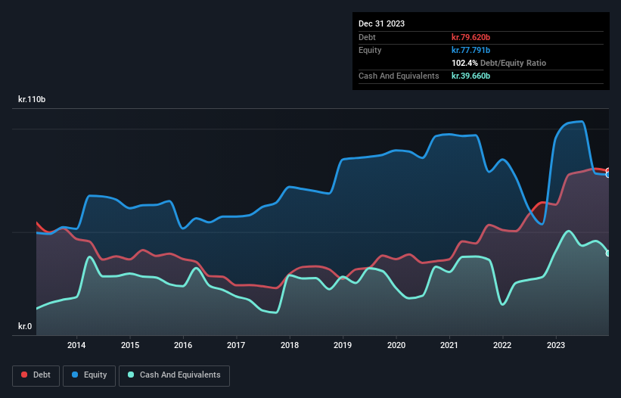Click the Dec 31 2023 tooltip date
The height and width of the screenshot is (398, 621).
point(381,23)
